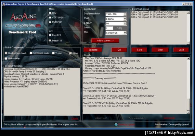Enable the V-sync checkbox
Image resolution: width=195 pixels, height=136 pixels.
[x=53, y=53]
